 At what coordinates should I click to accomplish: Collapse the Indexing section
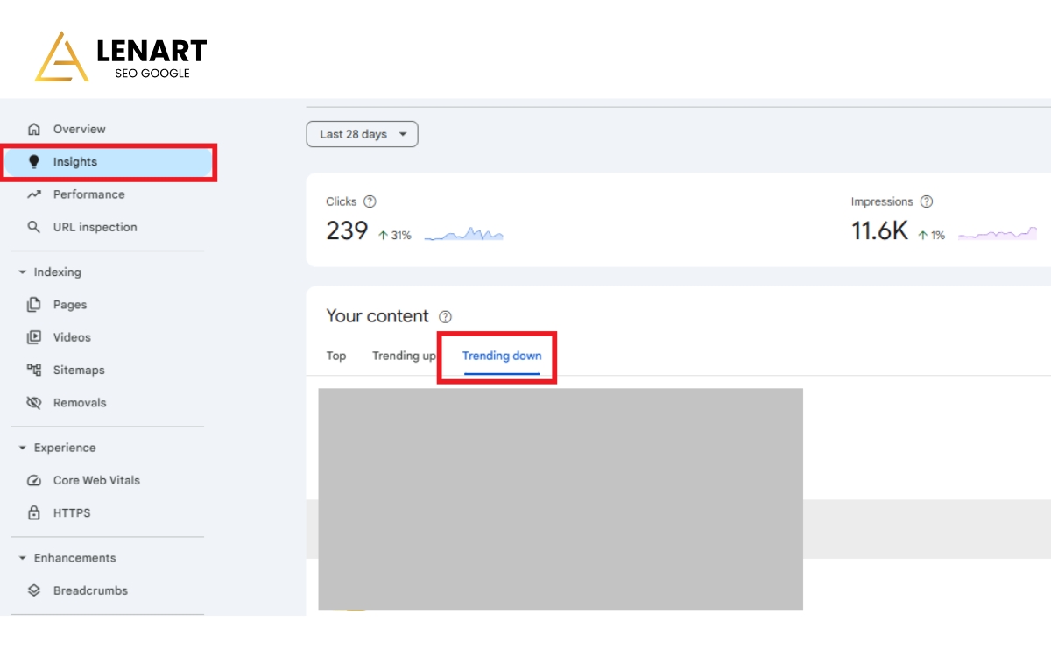click(23, 272)
